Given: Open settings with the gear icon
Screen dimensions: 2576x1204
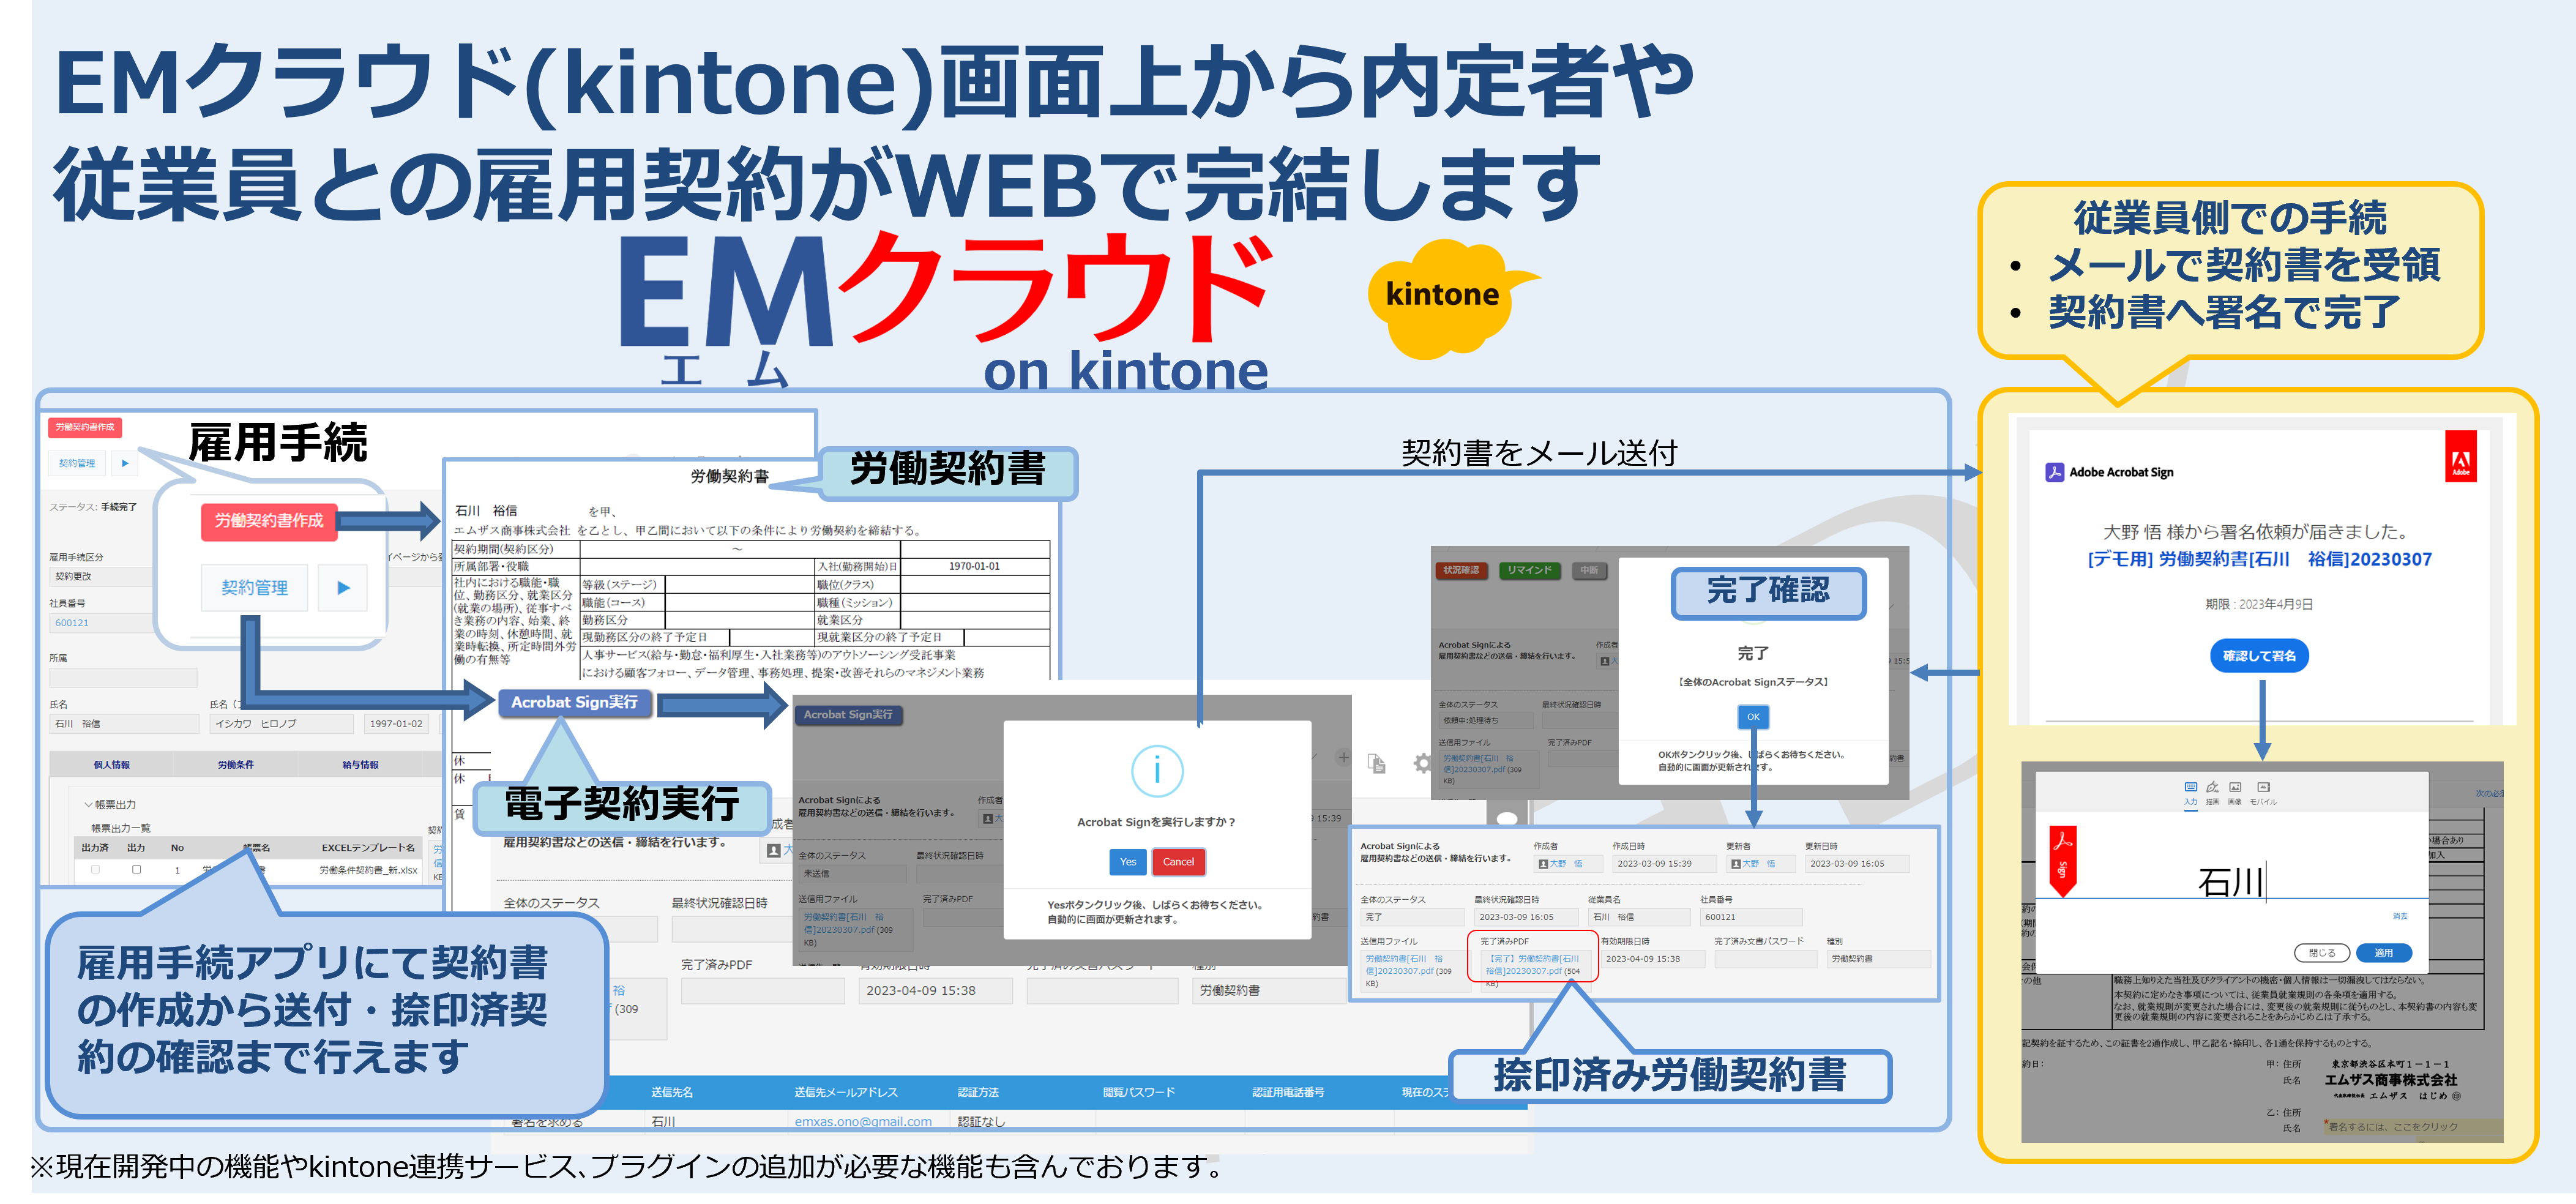Looking at the screenshot, I should (1424, 764).
